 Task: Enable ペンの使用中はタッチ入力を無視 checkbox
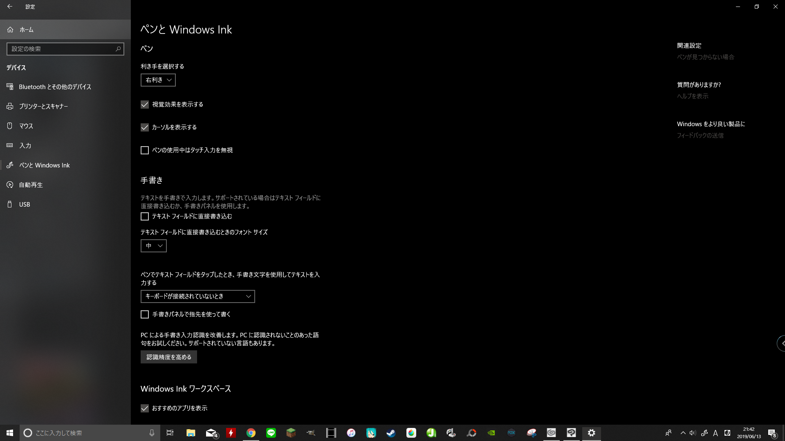point(145,150)
